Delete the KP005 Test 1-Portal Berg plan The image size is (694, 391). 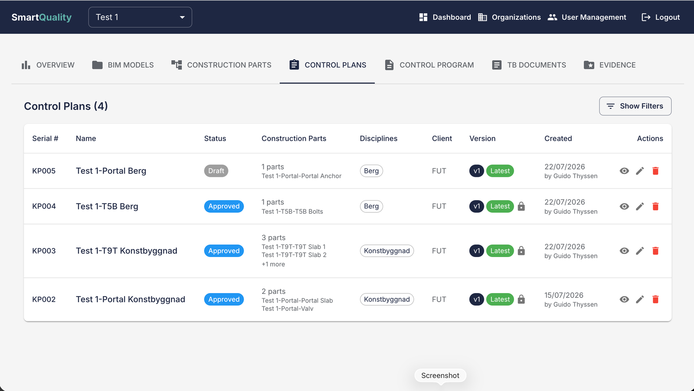point(655,171)
